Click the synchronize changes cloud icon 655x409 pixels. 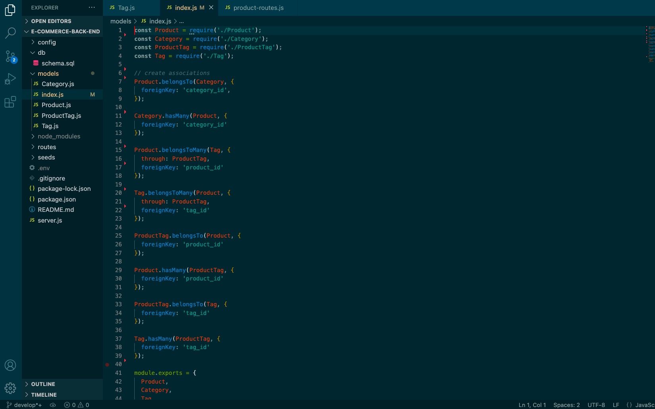(53, 405)
